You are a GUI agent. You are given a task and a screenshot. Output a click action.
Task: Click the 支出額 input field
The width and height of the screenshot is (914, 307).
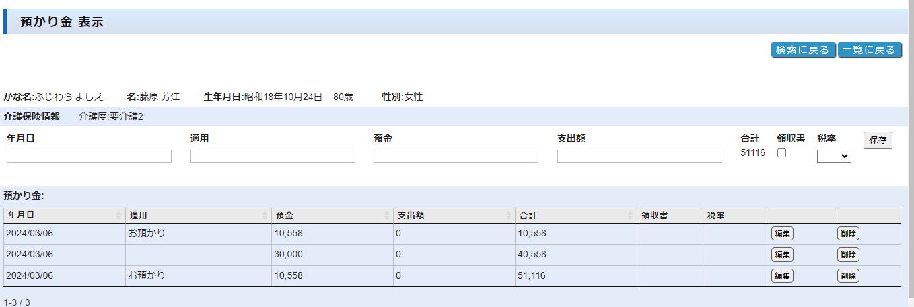tap(639, 156)
